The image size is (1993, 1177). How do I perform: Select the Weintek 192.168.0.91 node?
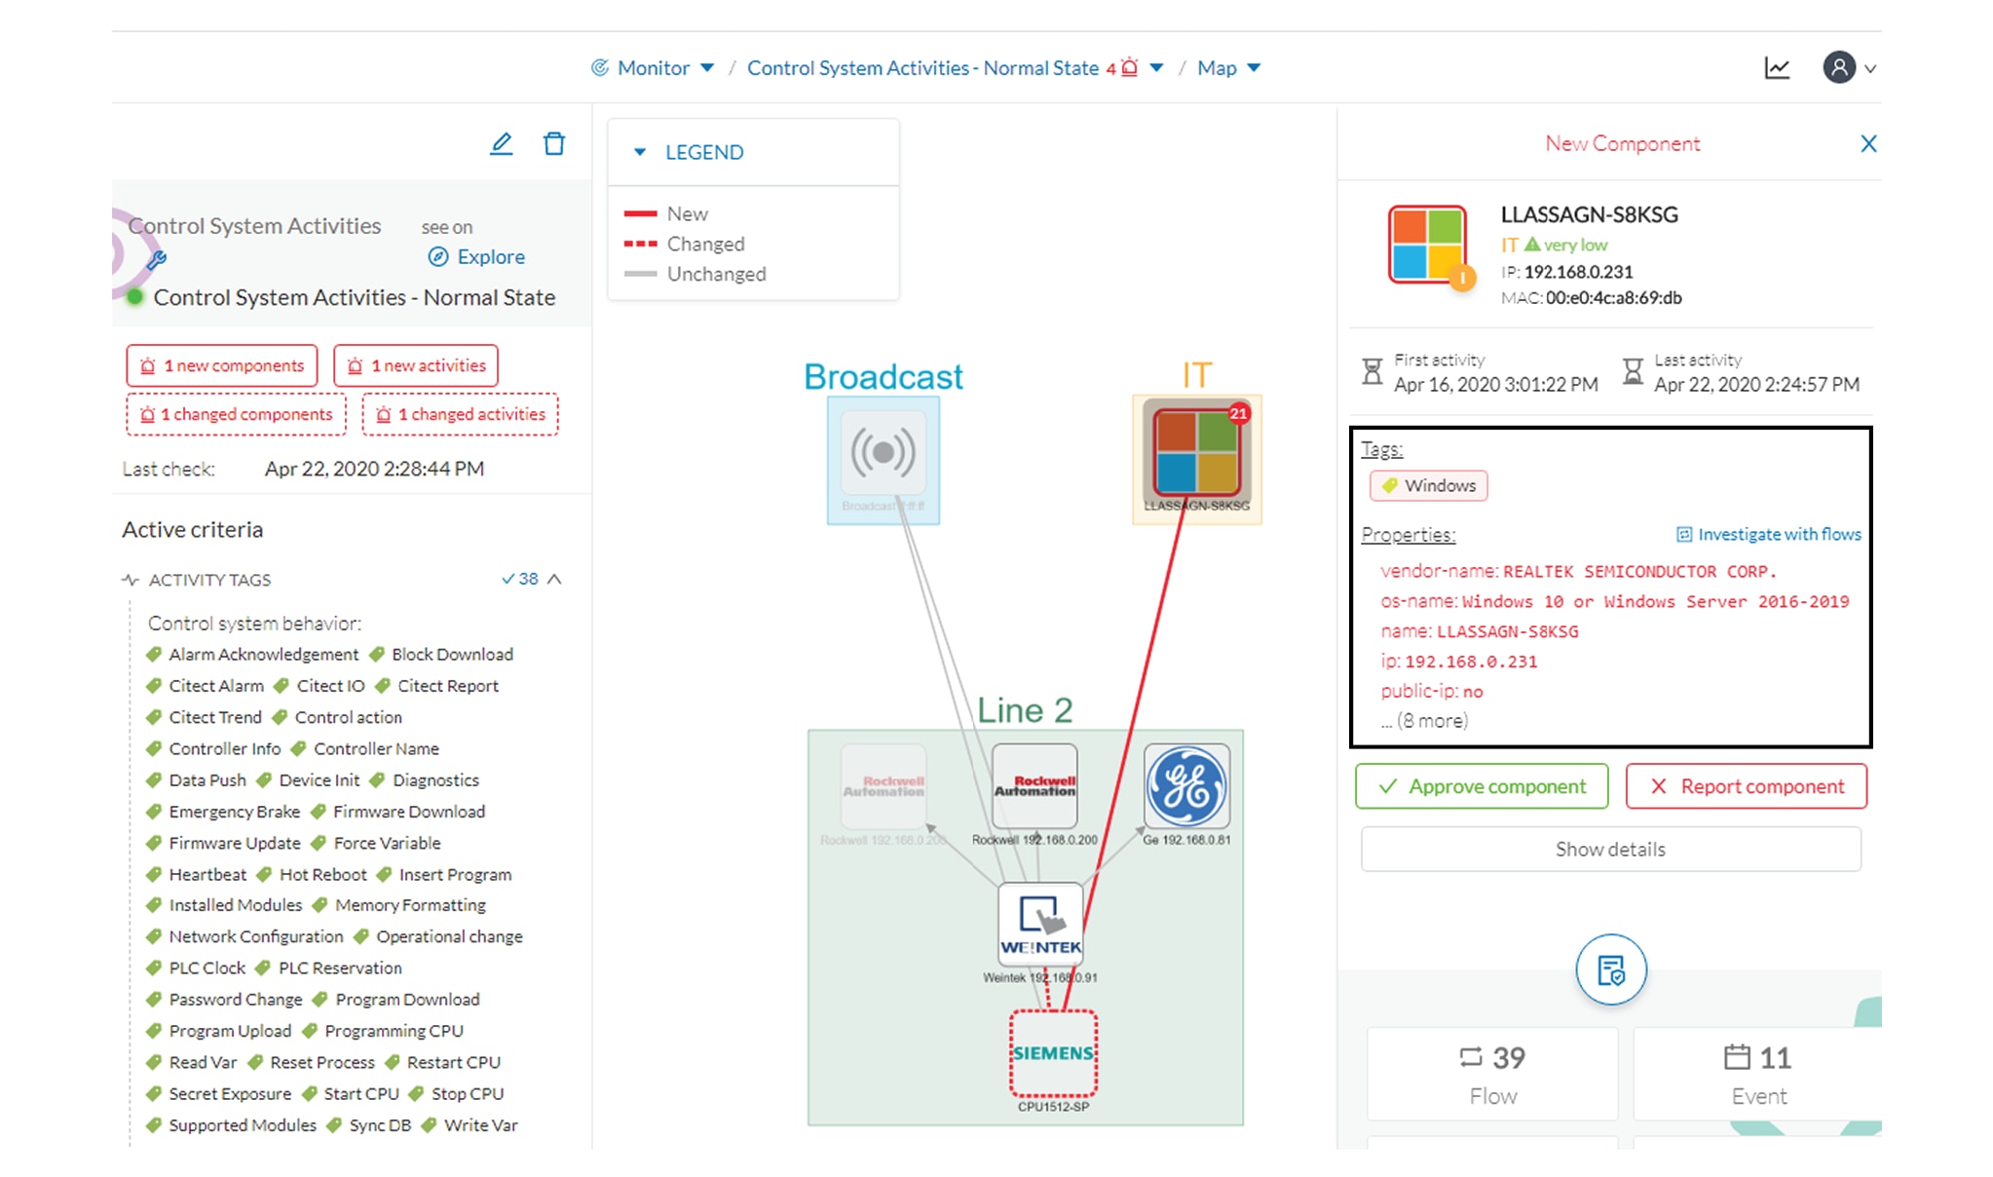click(x=1040, y=926)
